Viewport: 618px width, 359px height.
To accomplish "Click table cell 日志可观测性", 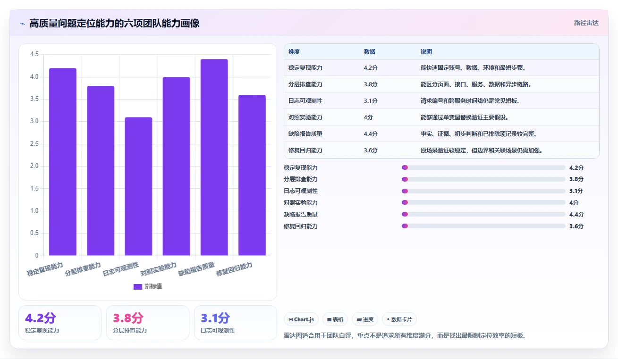I will click(305, 101).
